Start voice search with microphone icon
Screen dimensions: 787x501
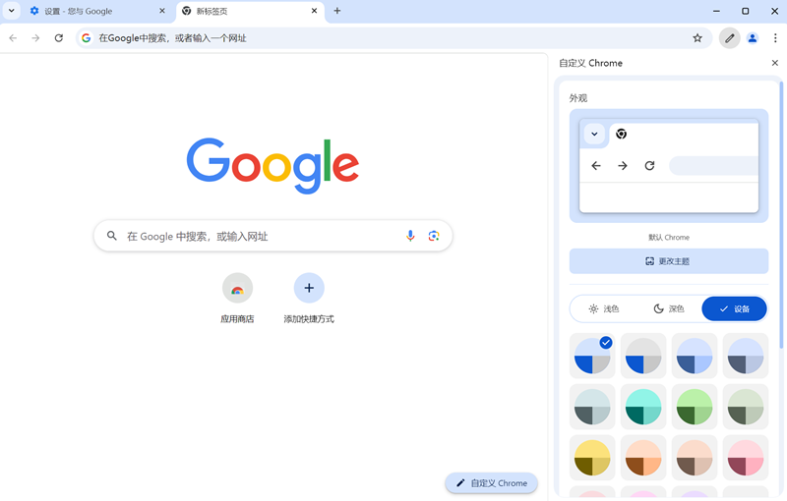pos(410,236)
